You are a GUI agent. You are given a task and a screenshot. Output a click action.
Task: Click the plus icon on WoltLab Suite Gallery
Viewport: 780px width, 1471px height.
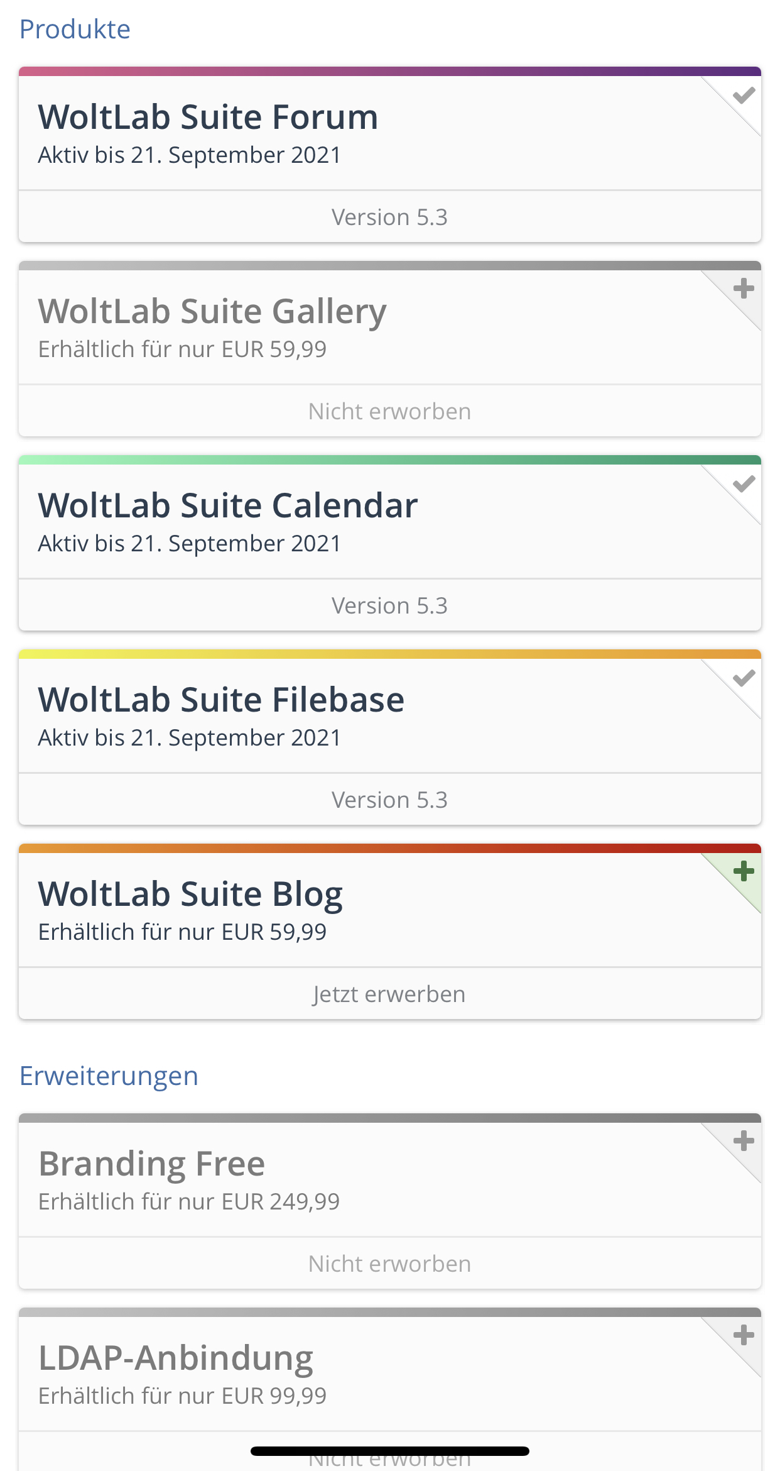(744, 289)
